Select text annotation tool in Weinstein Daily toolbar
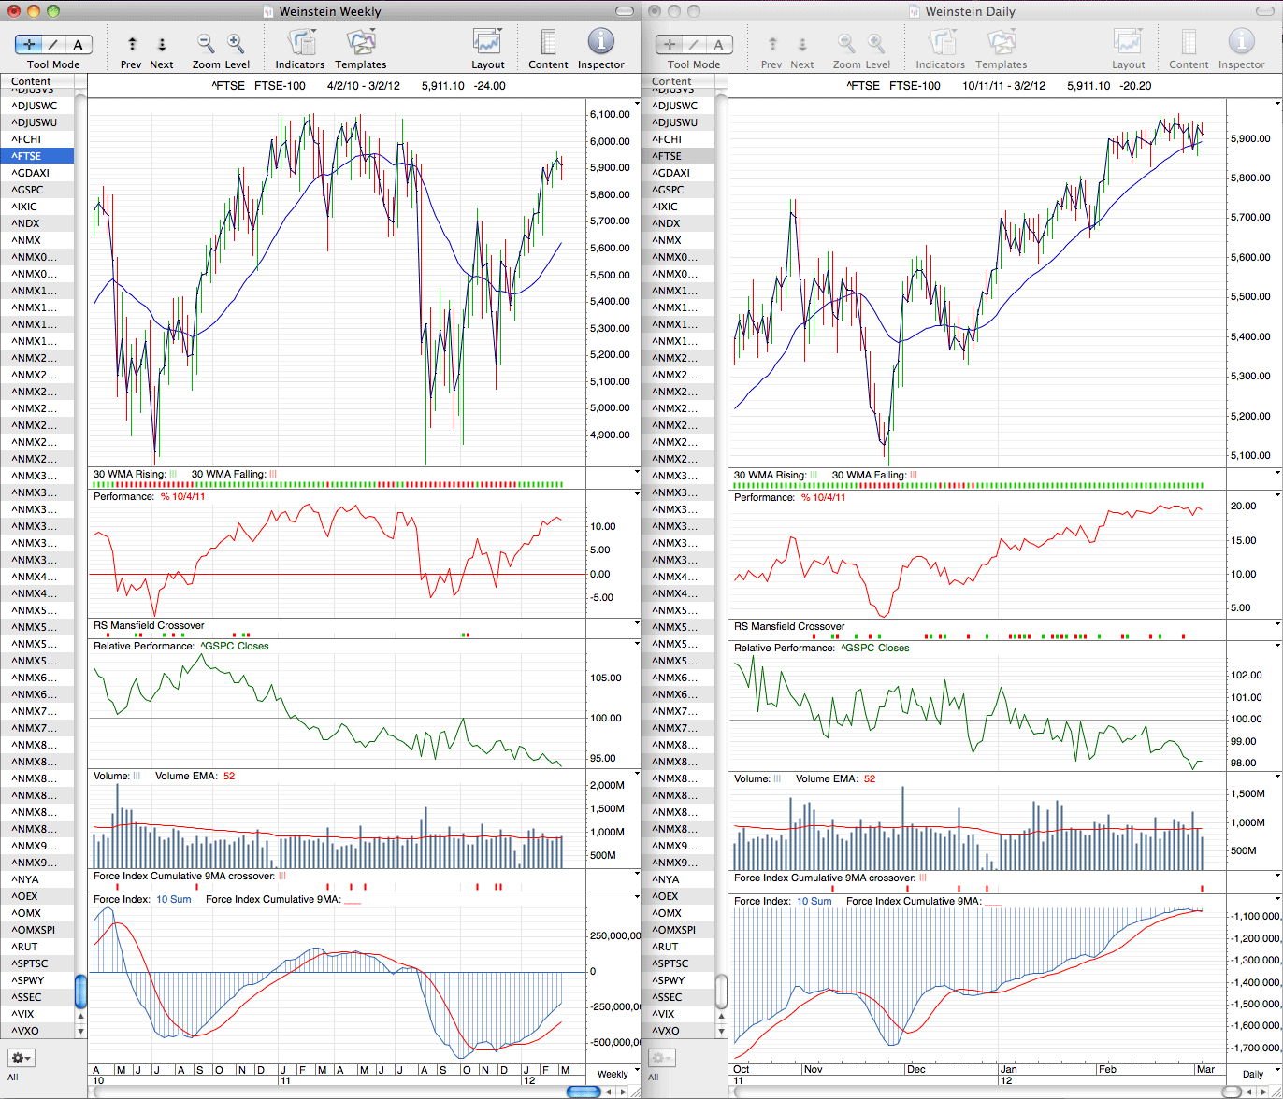The height and width of the screenshot is (1099, 1283). [x=718, y=44]
